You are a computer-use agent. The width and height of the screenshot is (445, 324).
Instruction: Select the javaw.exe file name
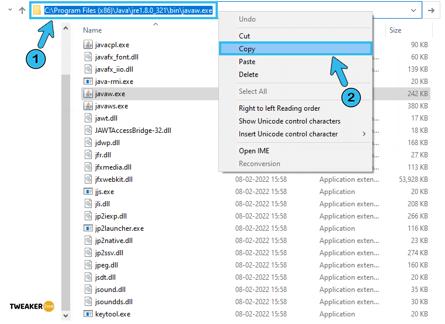pyautogui.click(x=110, y=94)
